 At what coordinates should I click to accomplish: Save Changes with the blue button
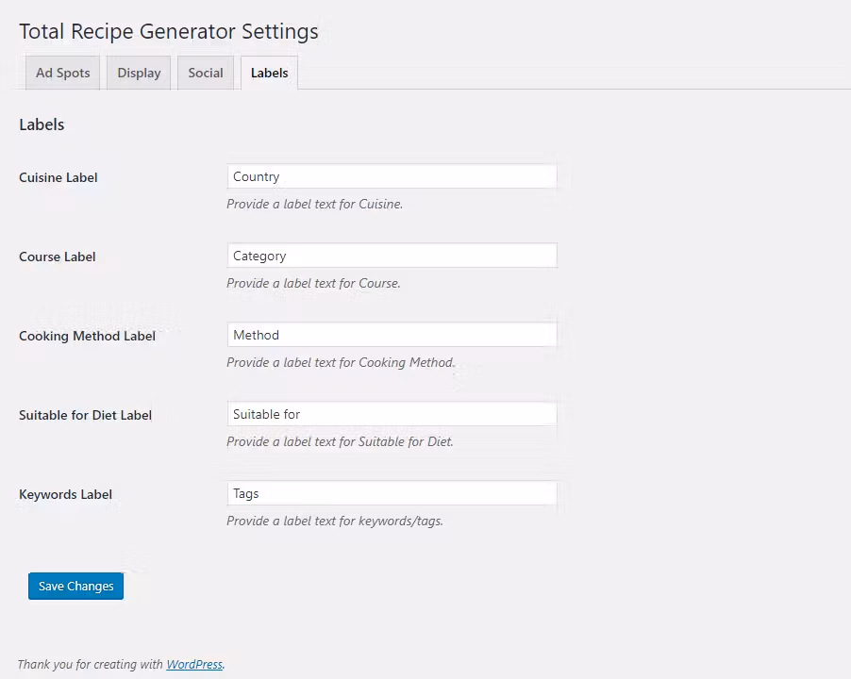coord(76,587)
